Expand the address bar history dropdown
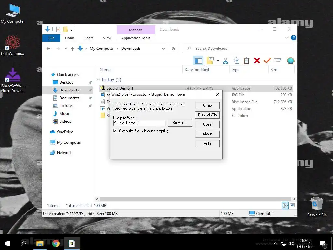This screenshot has width=333, height=250. click(163, 49)
